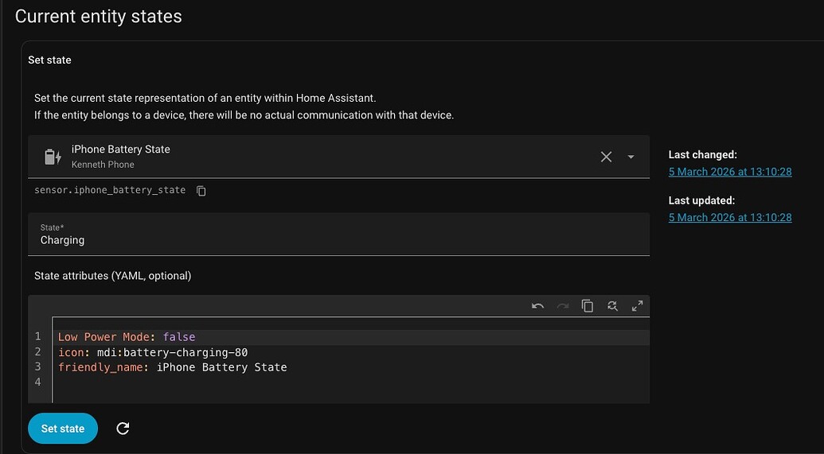Open the Last changed timestamp link

[730, 172]
